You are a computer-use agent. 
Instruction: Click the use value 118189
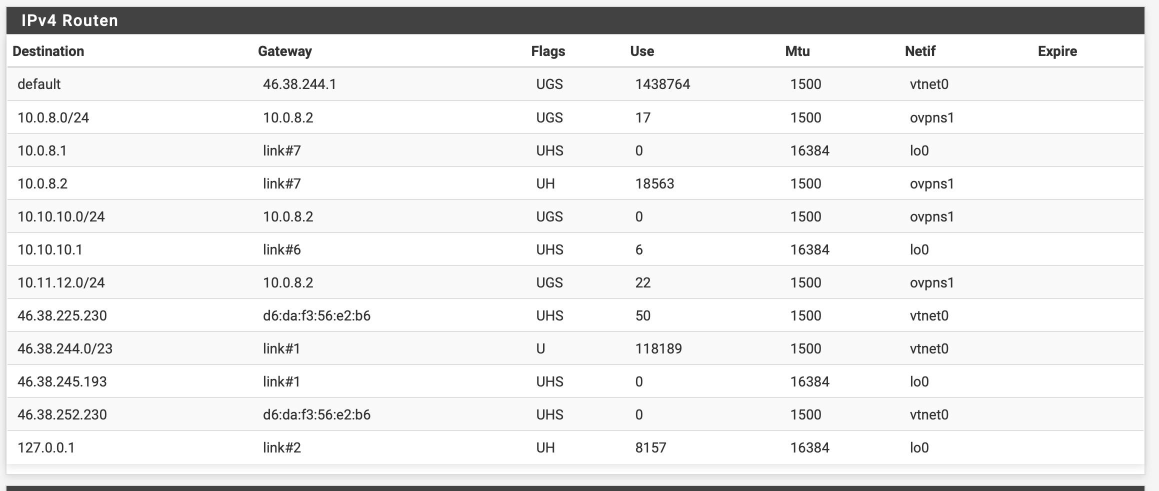coord(658,348)
